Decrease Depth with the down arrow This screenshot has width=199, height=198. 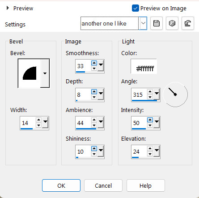click(x=94, y=97)
